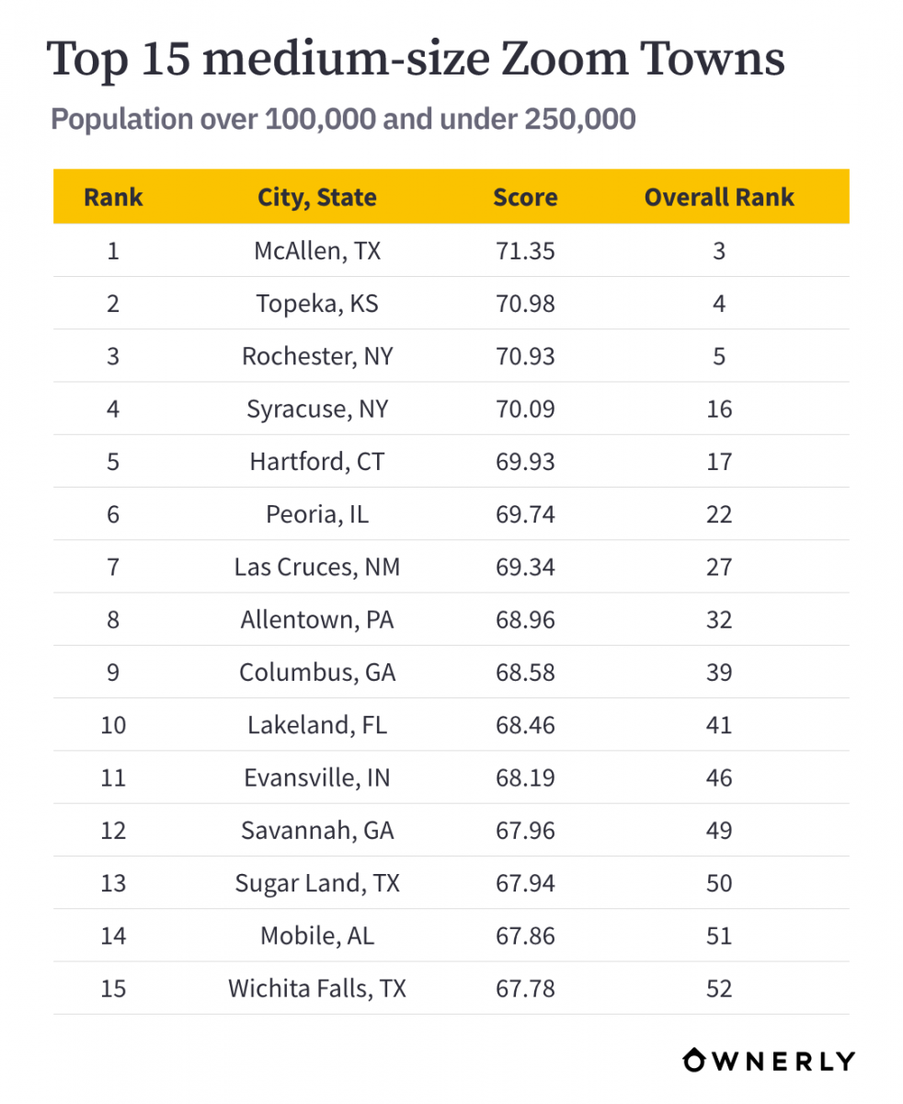Click Hartford, CT in the table
This screenshot has height=1104, width=903.
click(x=317, y=462)
